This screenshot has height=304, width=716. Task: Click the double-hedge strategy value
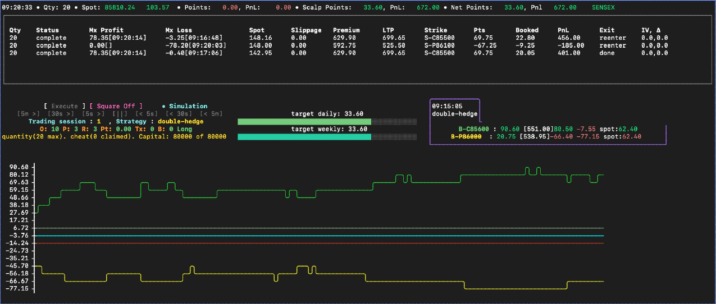pos(180,121)
